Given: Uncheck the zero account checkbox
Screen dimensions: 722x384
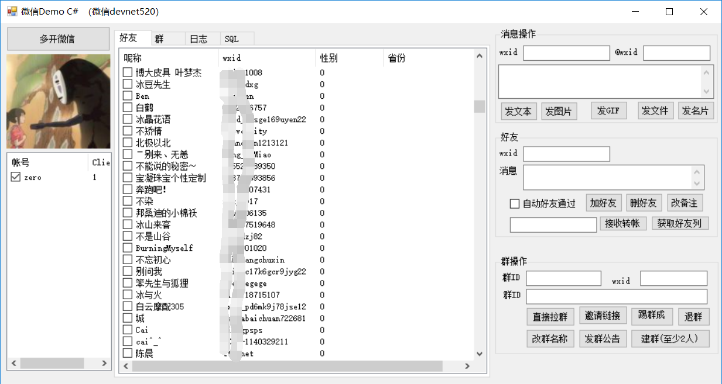Looking at the screenshot, I should click(x=16, y=177).
